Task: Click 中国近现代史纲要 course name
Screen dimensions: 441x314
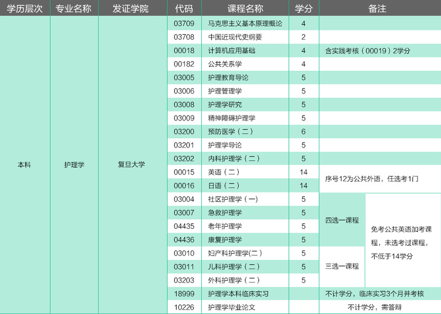Action: click(x=235, y=37)
